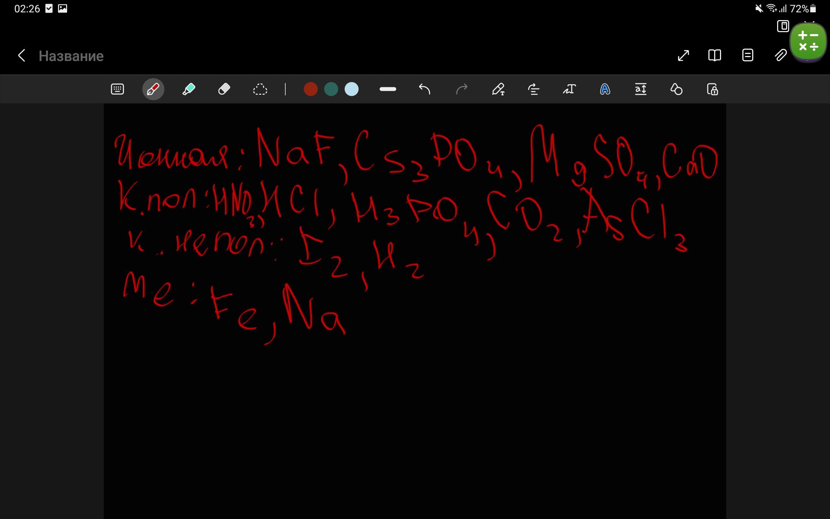The width and height of the screenshot is (830, 519).
Task: Tap the pop-up view window icon
Action: pos(783,26)
